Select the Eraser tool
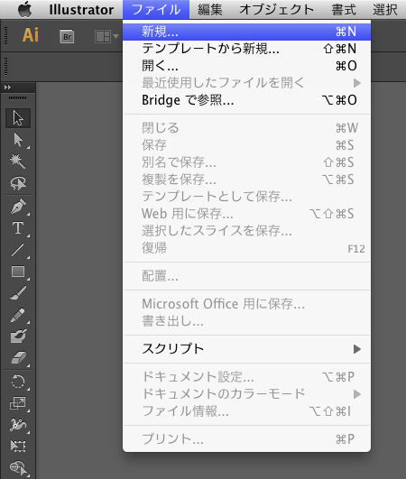This screenshot has height=479, width=406. [18, 358]
